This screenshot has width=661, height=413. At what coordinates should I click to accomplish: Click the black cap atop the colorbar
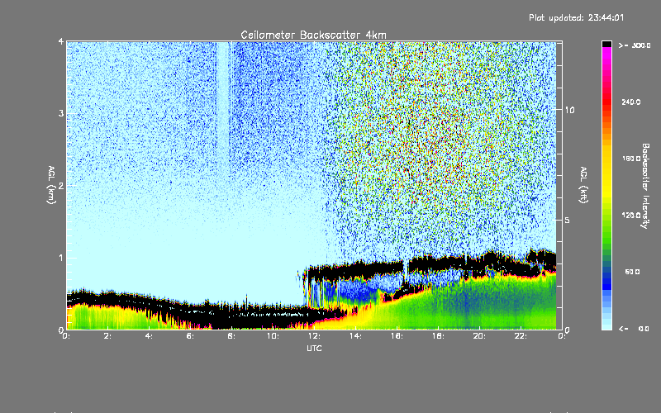pyautogui.click(x=606, y=44)
